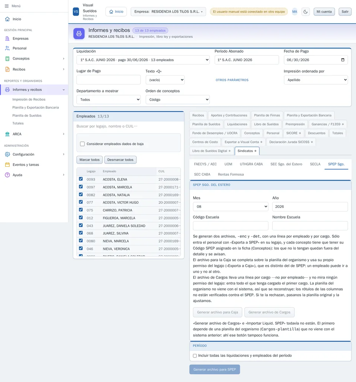Open Empresas via its building icon

7,39
